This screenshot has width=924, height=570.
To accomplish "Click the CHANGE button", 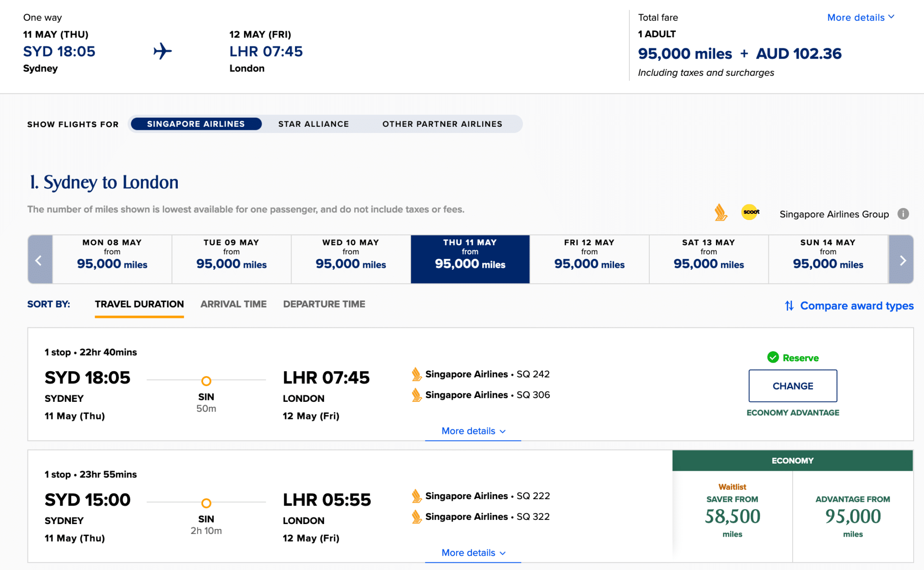I will (x=793, y=386).
